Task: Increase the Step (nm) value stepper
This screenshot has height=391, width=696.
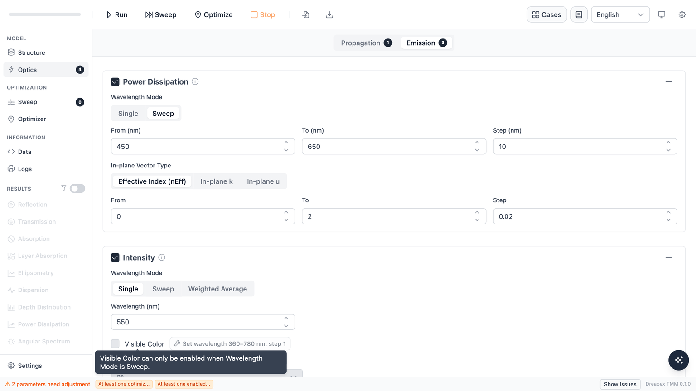Action: pyautogui.click(x=668, y=143)
